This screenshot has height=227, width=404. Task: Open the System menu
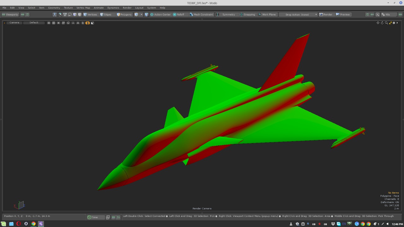[151, 8]
